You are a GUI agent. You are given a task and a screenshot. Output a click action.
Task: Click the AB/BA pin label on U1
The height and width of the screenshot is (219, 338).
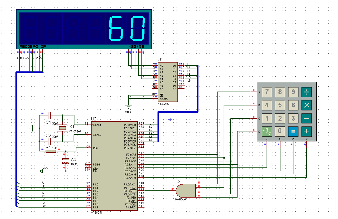(x=164, y=99)
